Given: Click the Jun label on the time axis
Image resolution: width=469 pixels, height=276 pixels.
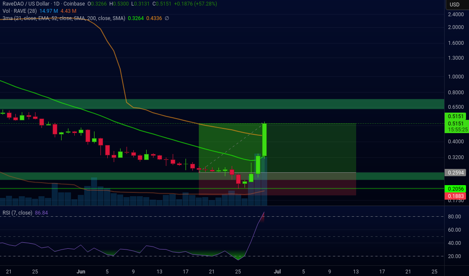Looking at the screenshot, I should tap(81, 272).
